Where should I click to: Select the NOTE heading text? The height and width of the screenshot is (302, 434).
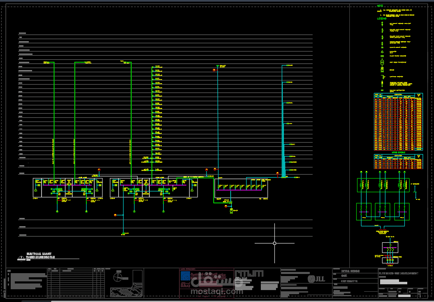(380, 6)
